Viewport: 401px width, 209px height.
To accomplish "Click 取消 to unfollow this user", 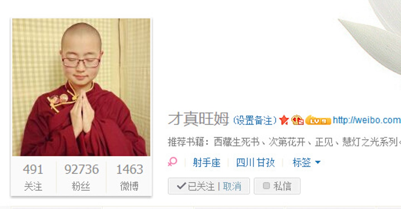I will click(x=232, y=186).
